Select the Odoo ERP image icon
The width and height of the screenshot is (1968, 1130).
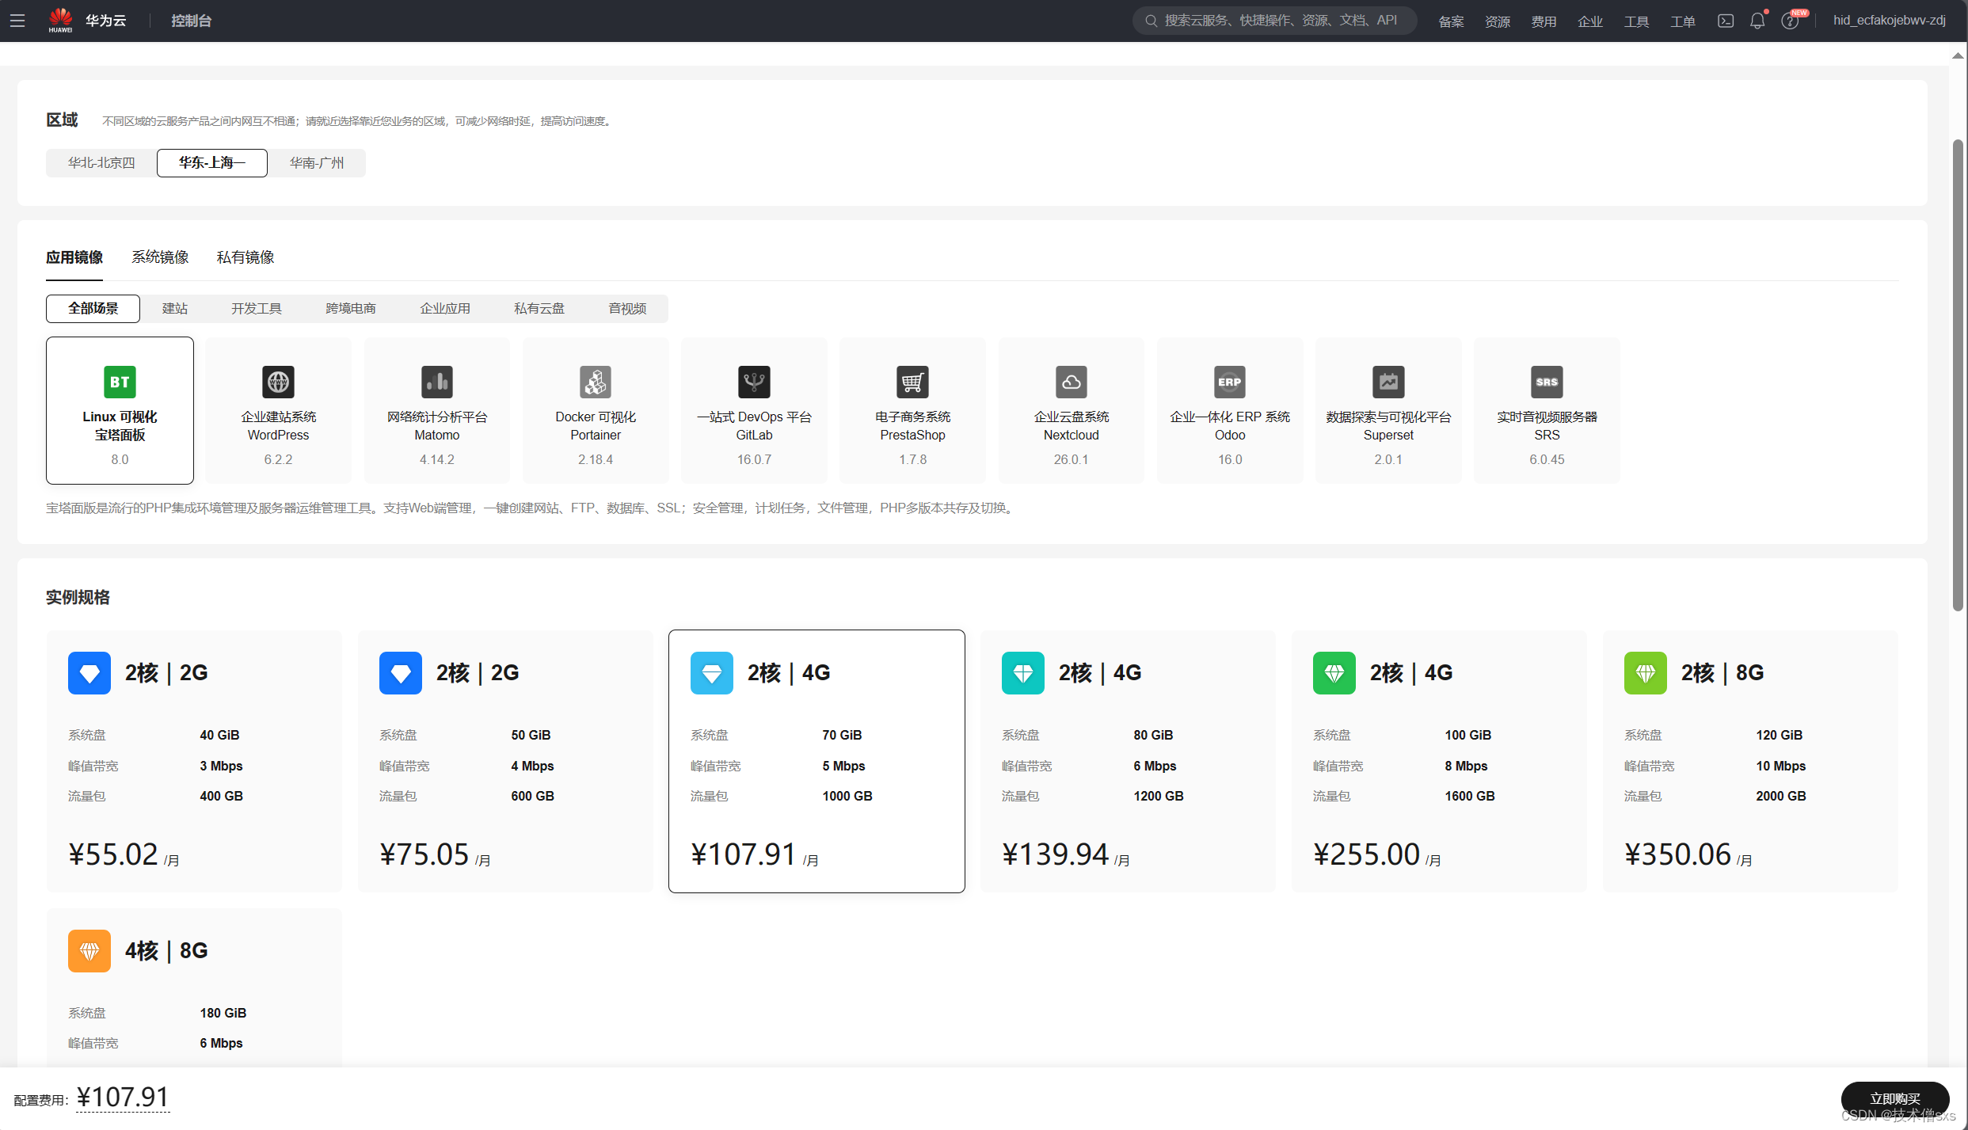click(x=1230, y=382)
